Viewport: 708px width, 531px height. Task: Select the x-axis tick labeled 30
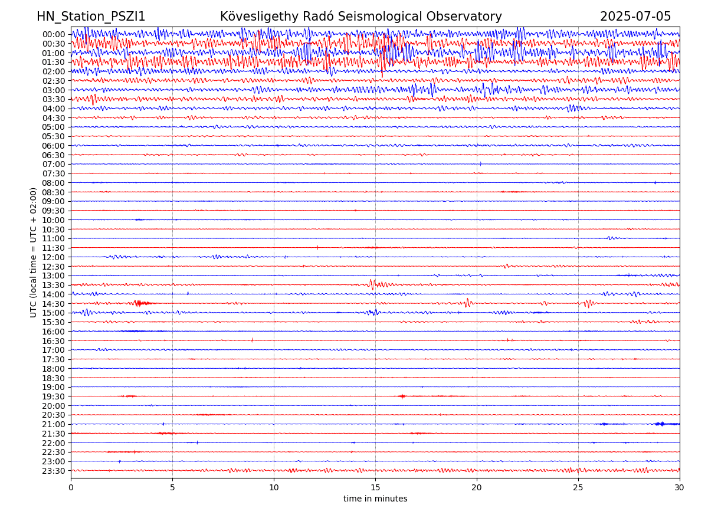click(680, 488)
